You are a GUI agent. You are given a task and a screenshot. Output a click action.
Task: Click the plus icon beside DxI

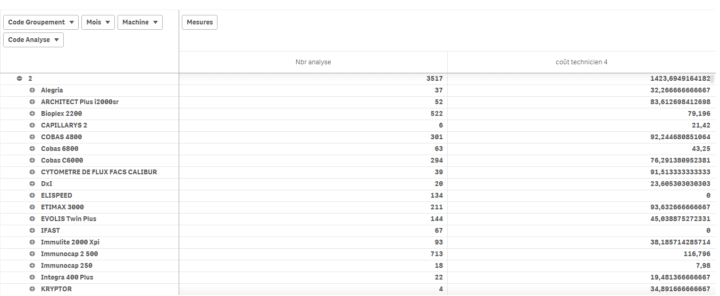pyautogui.click(x=32, y=184)
